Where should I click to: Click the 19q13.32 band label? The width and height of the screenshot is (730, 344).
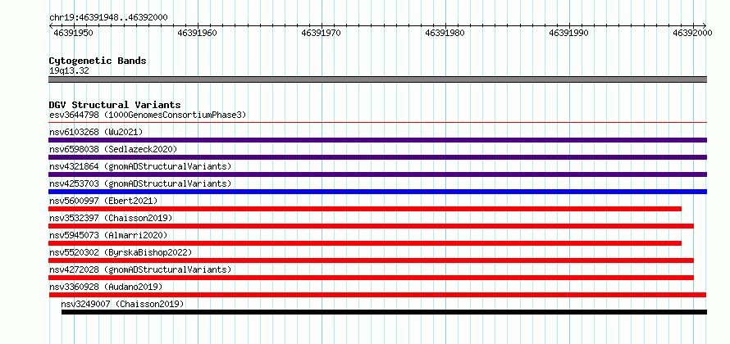pos(69,71)
